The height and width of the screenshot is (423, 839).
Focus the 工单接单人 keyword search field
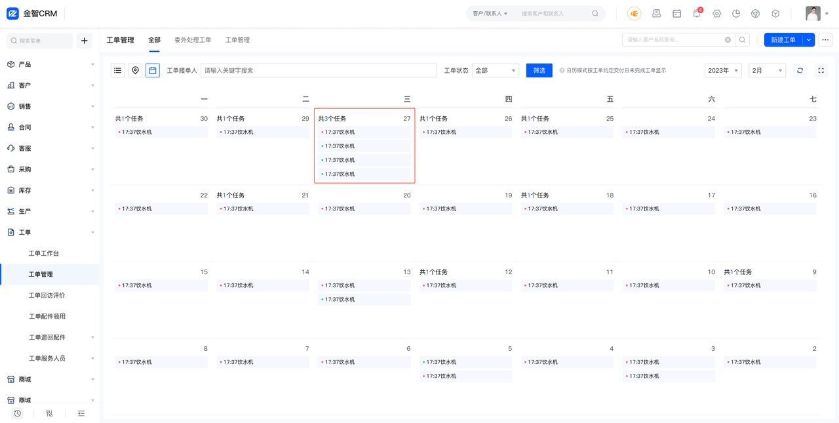click(319, 70)
